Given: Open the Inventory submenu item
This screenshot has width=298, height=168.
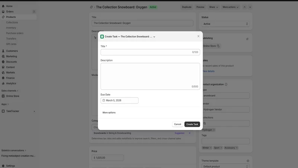Looking at the screenshot, I should [11, 28].
